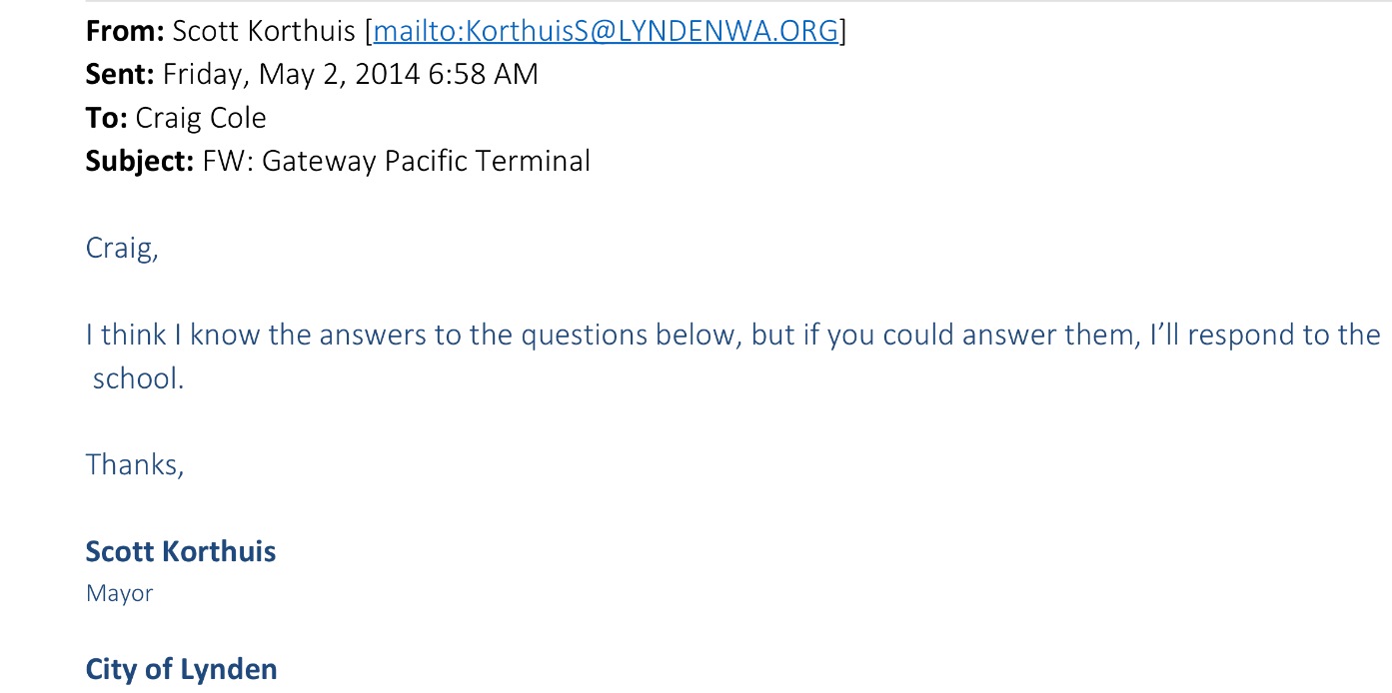The width and height of the screenshot is (1392, 693).
Task: Select recipient name Craig Cole
Action: tap(201, 118)
